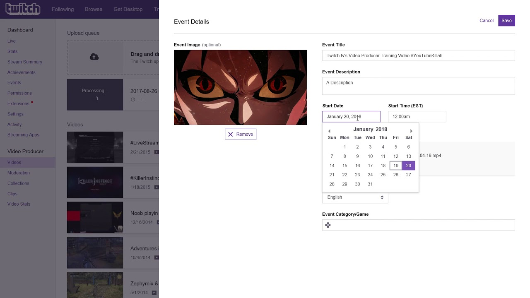Open Extensions in the sidebar
The height and width of the screenshot is (298, 530).
(18, 103)
